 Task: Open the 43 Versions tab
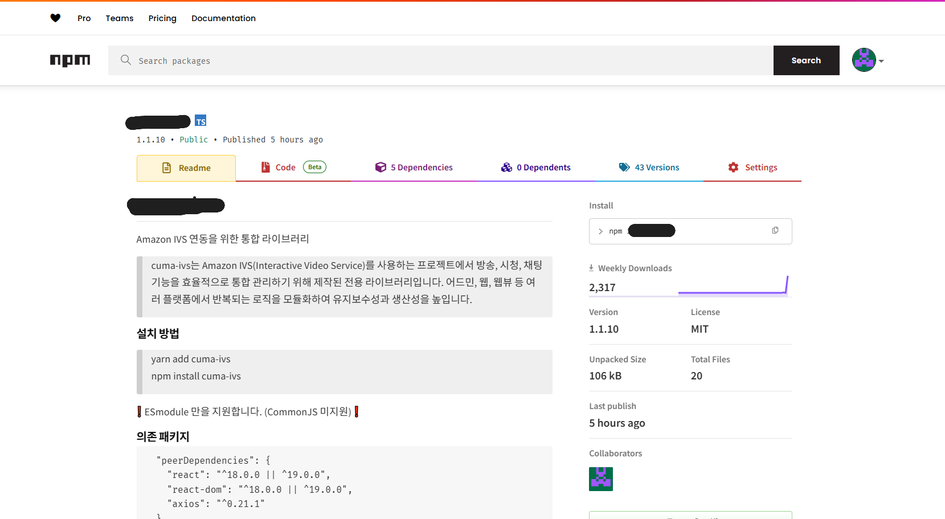pos(649,167)
